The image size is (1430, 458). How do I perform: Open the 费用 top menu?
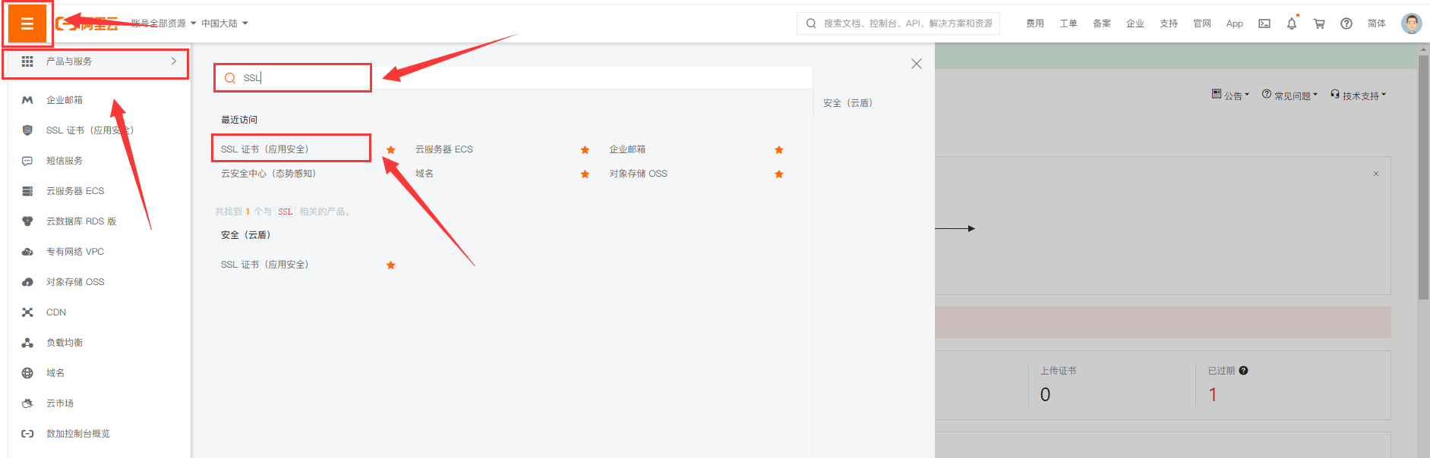coord(1035,24)
